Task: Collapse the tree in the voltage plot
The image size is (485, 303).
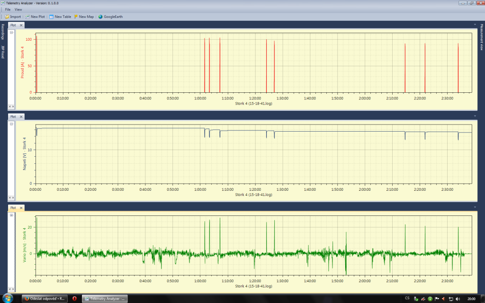Action: 11,124
